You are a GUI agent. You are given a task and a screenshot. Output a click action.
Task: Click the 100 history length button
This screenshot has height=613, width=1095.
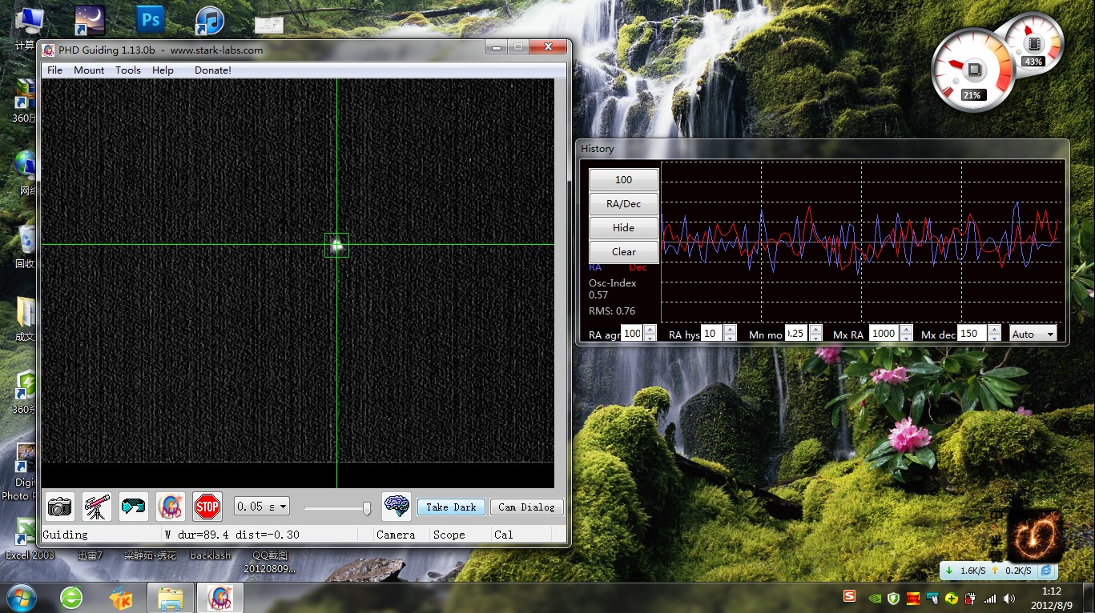624,180
